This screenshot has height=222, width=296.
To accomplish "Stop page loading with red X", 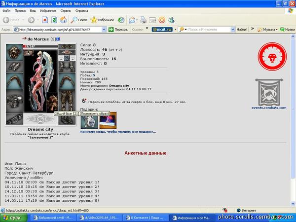I will [x=45, y=20].
